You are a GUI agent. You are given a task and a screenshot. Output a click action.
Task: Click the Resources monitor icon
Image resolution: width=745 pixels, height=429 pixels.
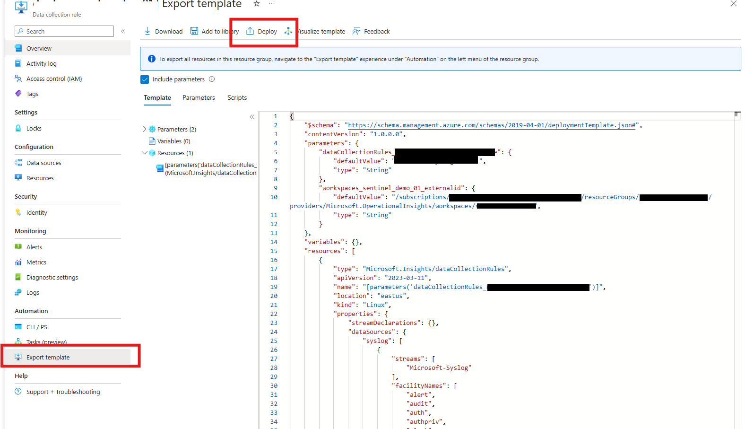[18, 178]
